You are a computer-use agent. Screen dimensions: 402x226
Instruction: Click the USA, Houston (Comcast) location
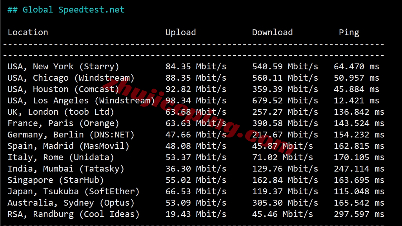[x=63, y=89]
